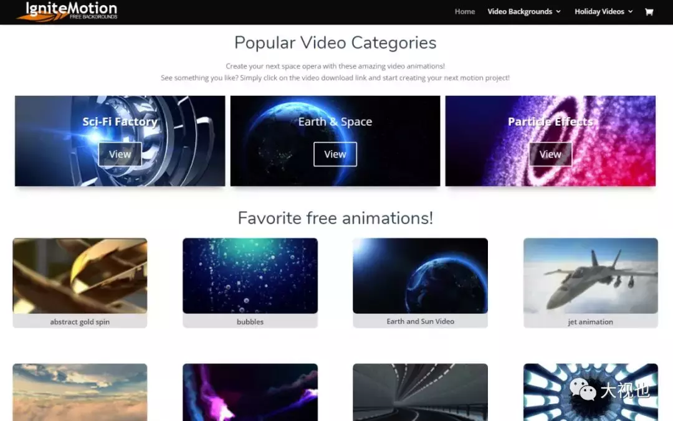
Task: Click View button on Particle Effects
Action: 550,154
